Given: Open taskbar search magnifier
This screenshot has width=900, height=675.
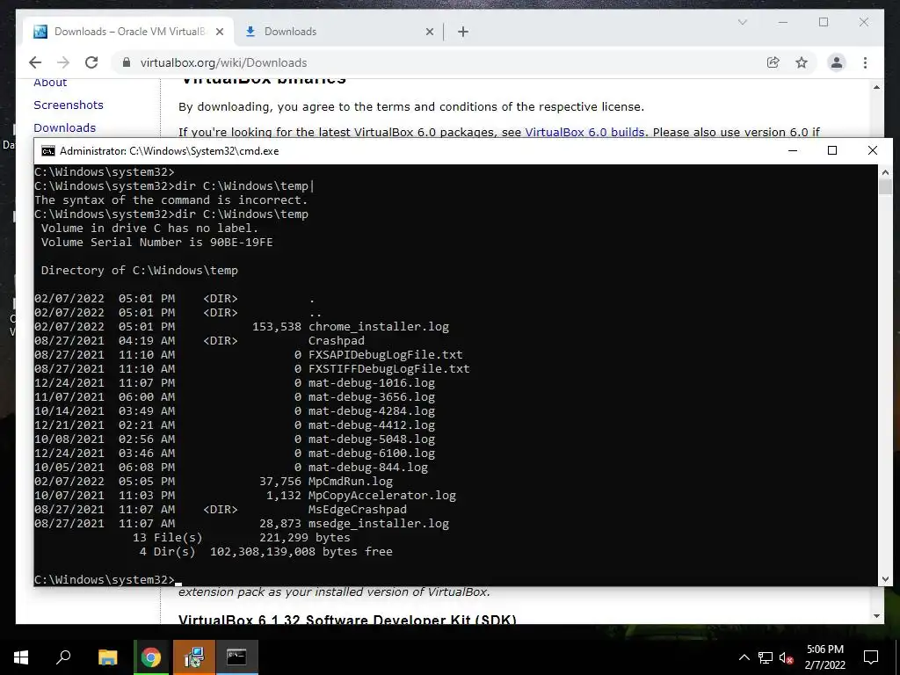Looking at the screenshot, I should [63, 657].
